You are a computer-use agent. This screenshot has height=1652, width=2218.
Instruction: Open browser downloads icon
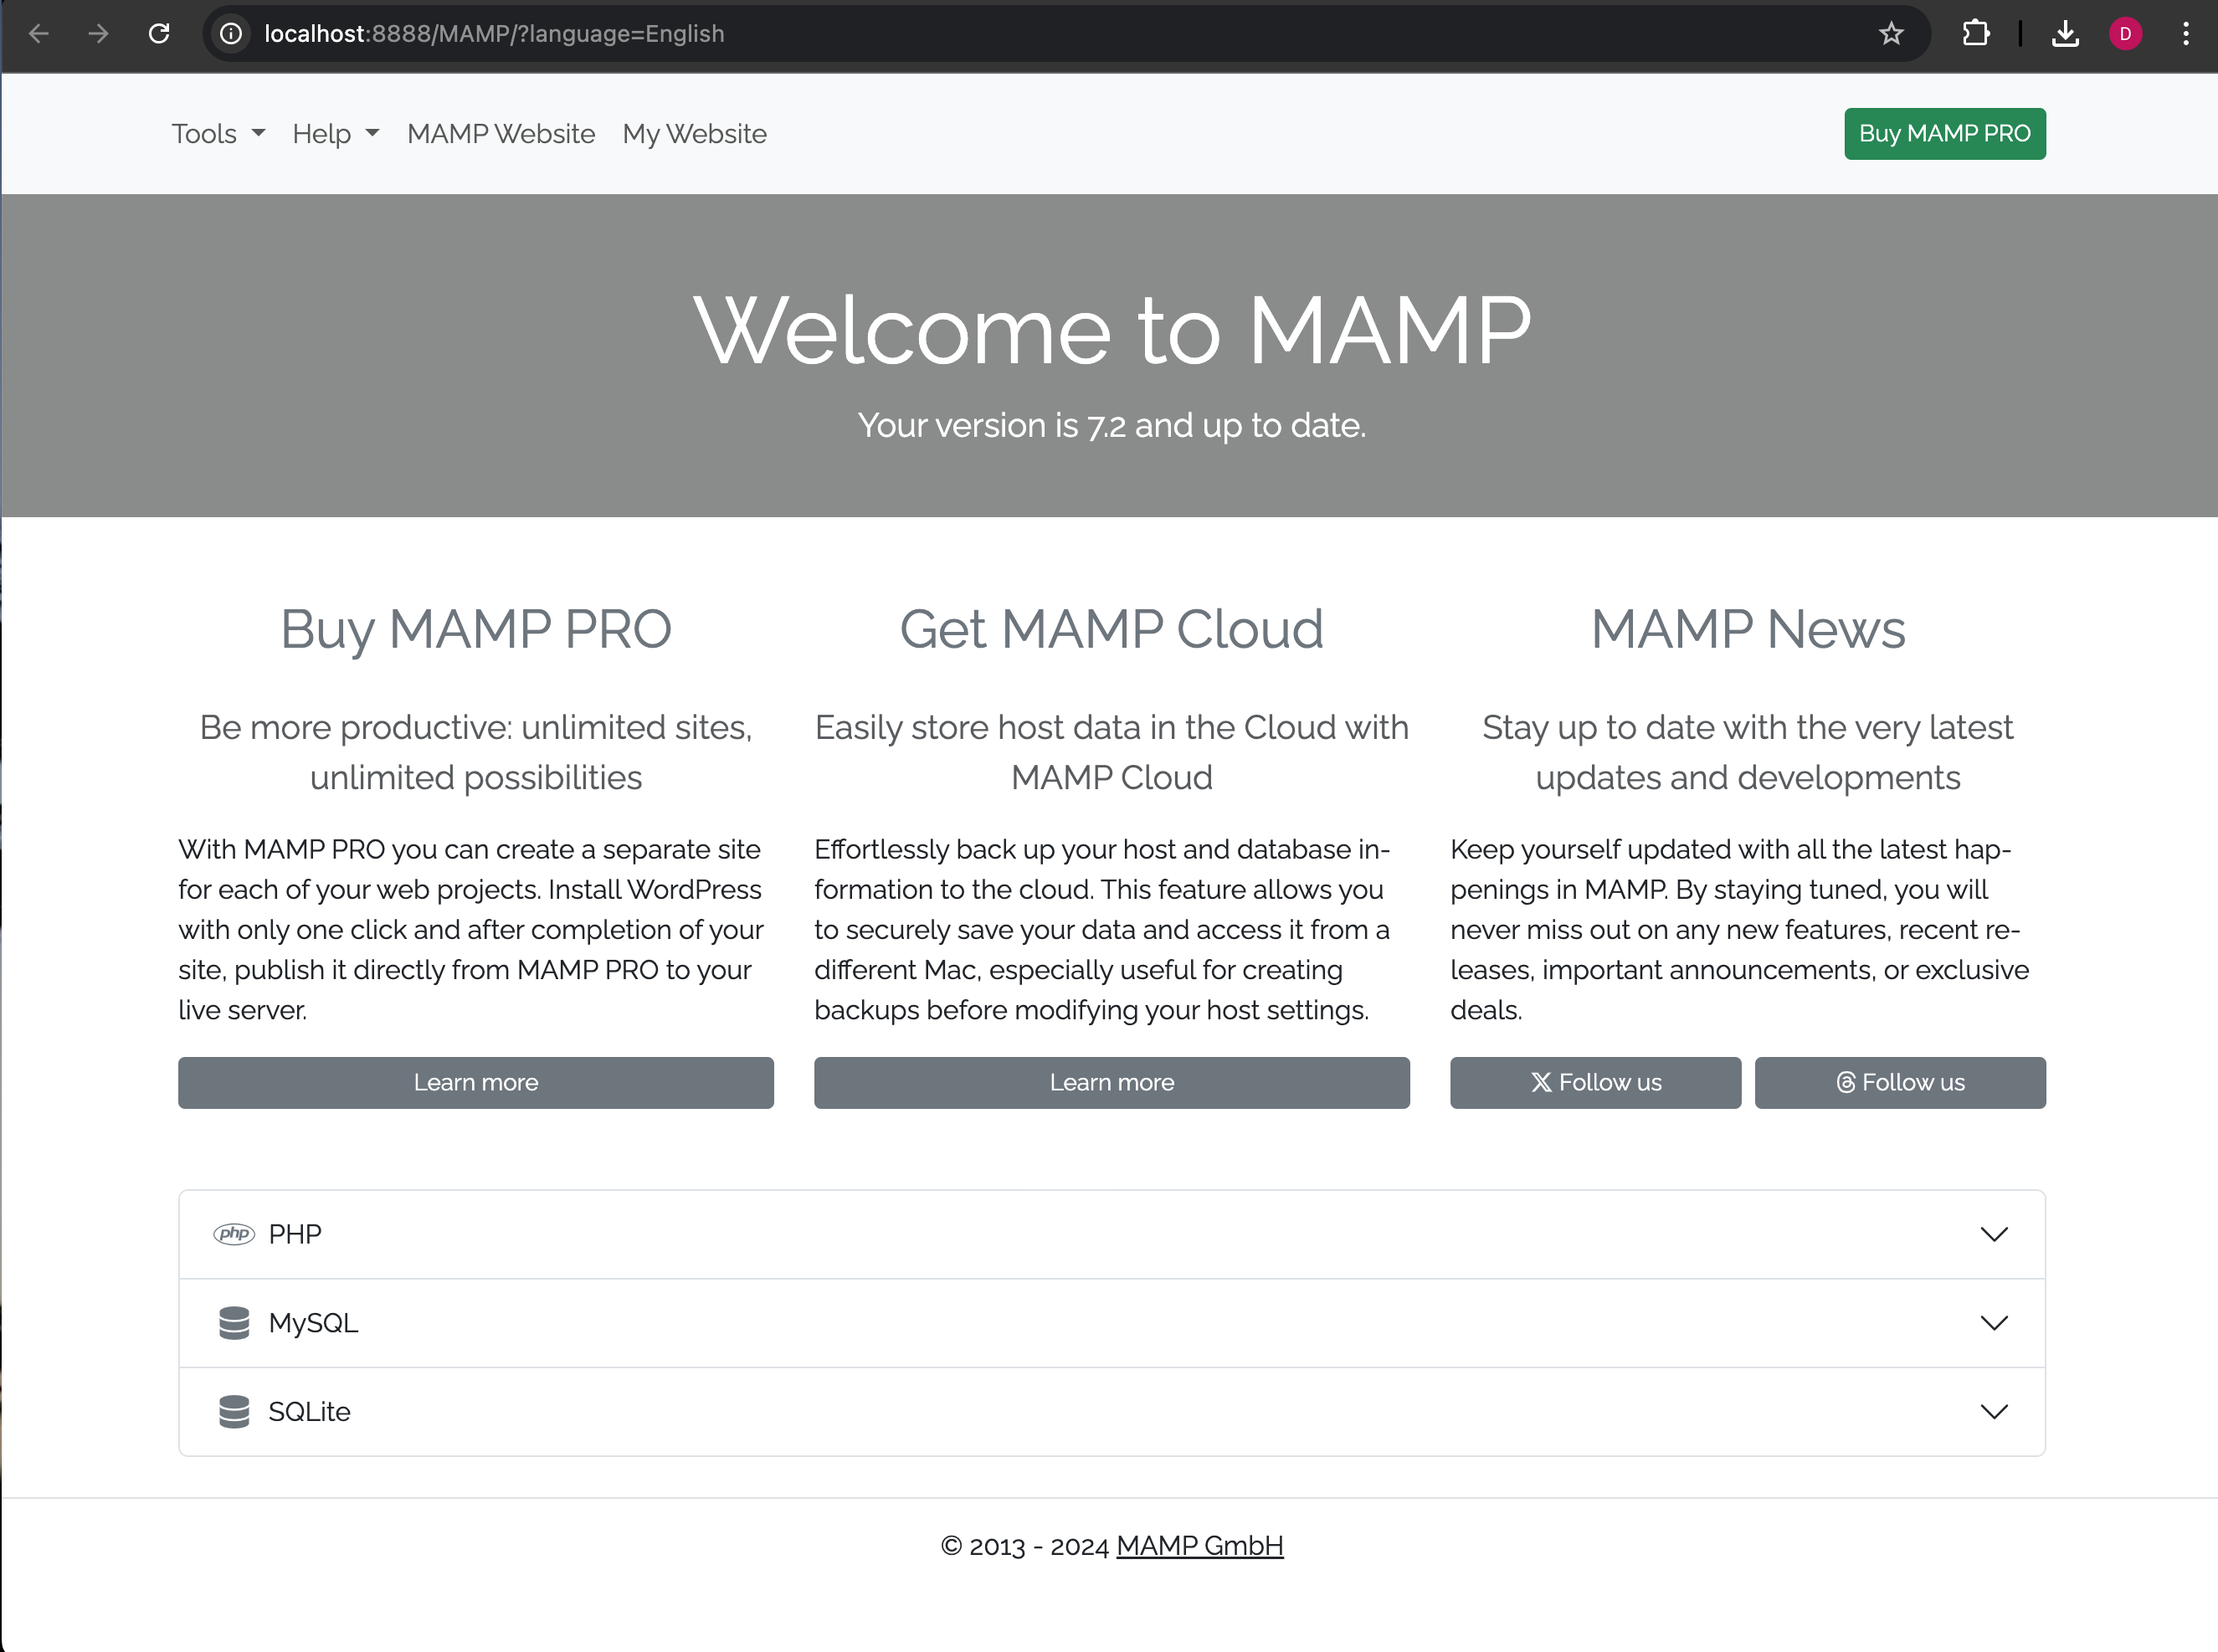click(x=2066, y=34)
